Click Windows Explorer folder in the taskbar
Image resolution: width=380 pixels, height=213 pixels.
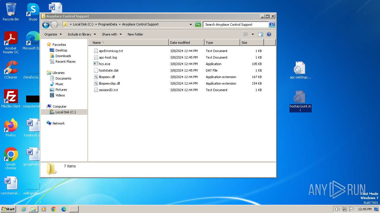point(34,209)
